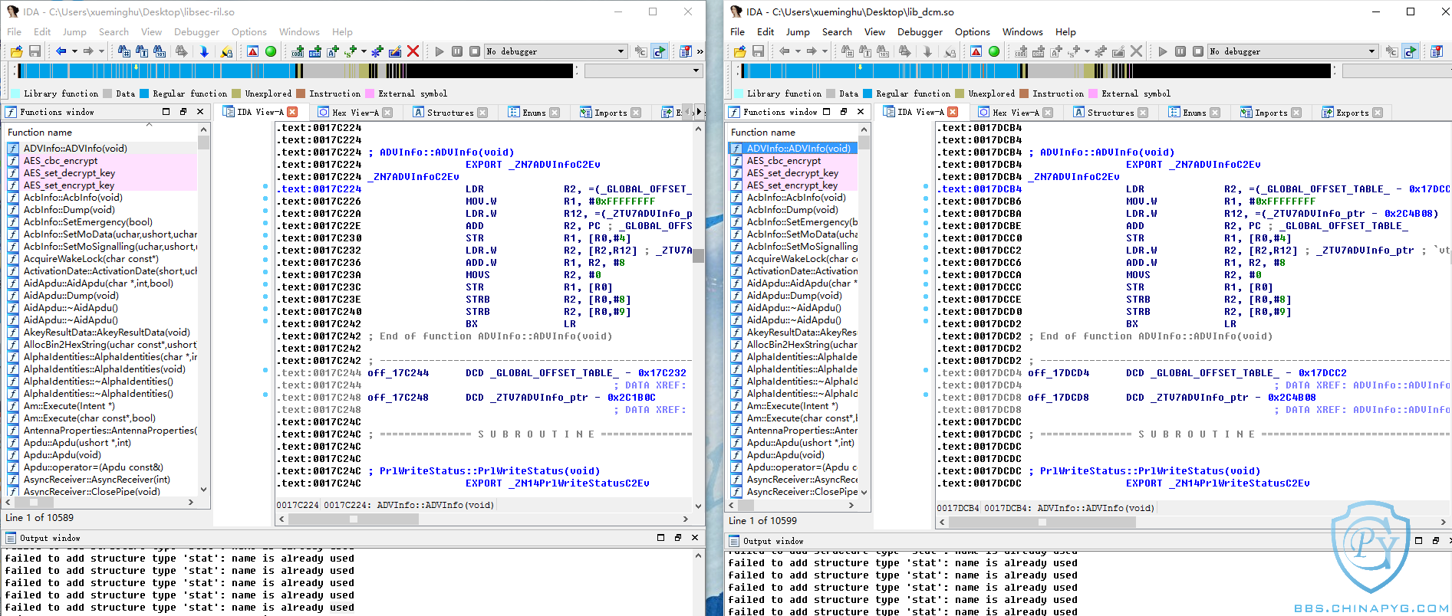The height and width of the screenshot is (616, 1452).
Task: Click red warning triangle icon in libsec-ril.so toolbar
Action: pyautogui.click(x=252, y=51)
